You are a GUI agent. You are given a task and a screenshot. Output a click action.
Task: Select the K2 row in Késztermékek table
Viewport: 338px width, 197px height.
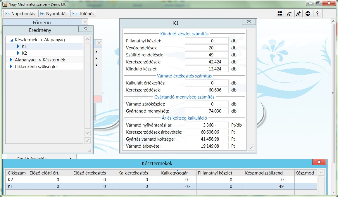click(16, 179)
